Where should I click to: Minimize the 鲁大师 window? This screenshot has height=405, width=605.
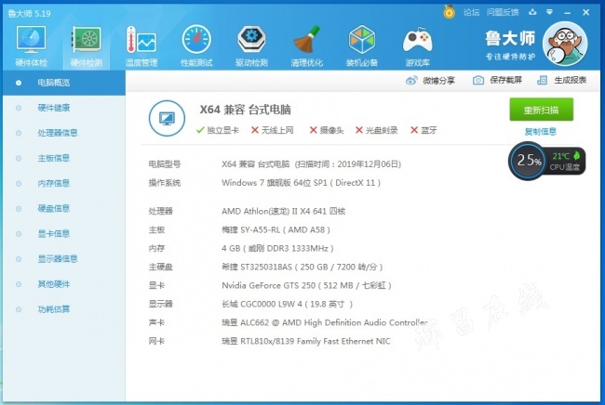[x=567, y=13]
